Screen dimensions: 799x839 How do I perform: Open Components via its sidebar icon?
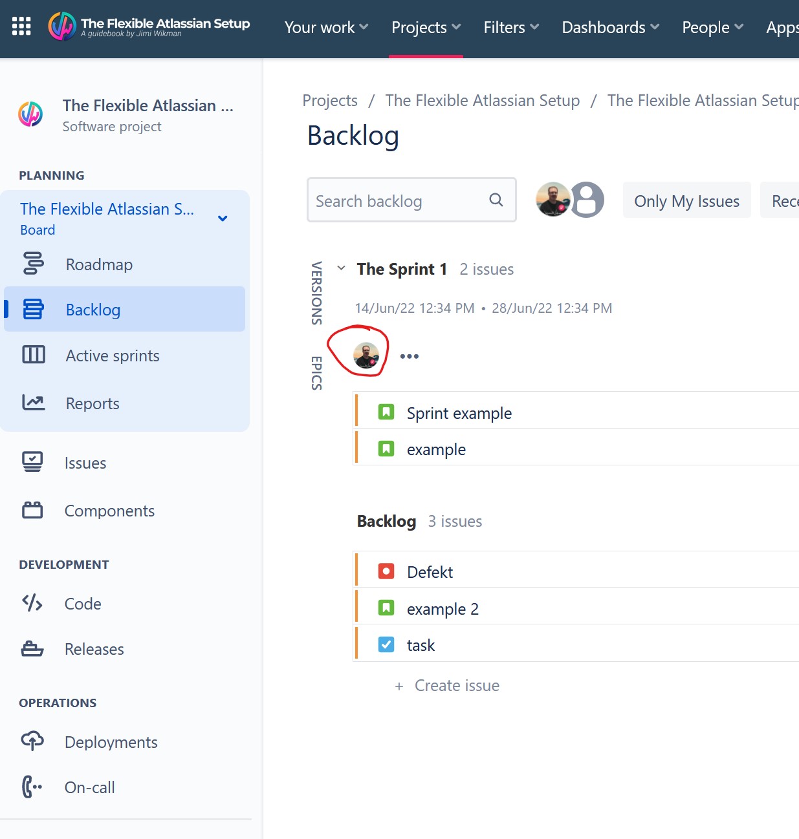[32, 510]
